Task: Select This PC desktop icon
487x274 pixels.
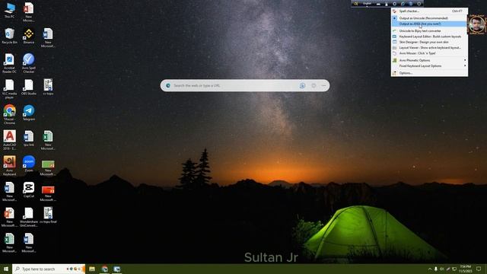Action: pyautogui.click(x=9, y=10)
